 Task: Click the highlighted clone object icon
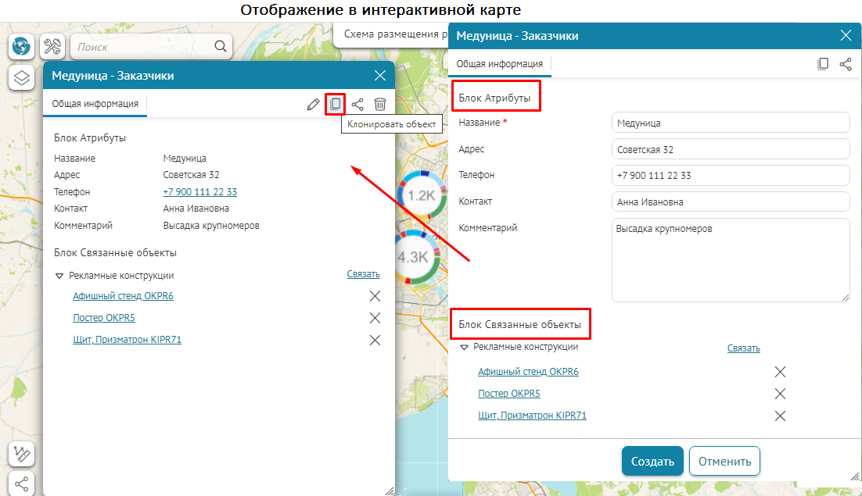pyautogui.click(x=336, y=104)
